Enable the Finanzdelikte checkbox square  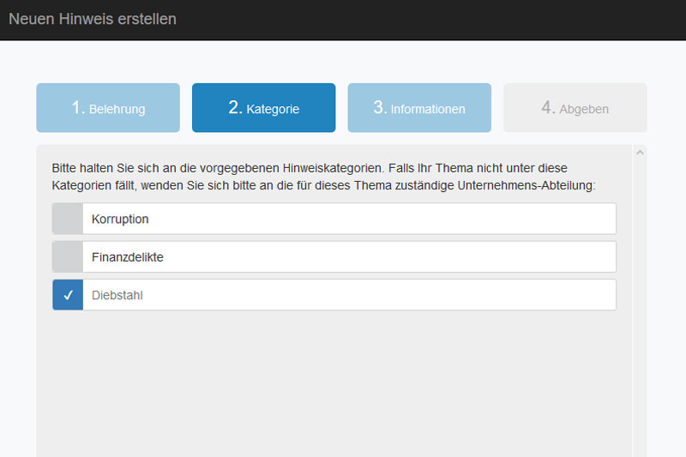[68, 256]
